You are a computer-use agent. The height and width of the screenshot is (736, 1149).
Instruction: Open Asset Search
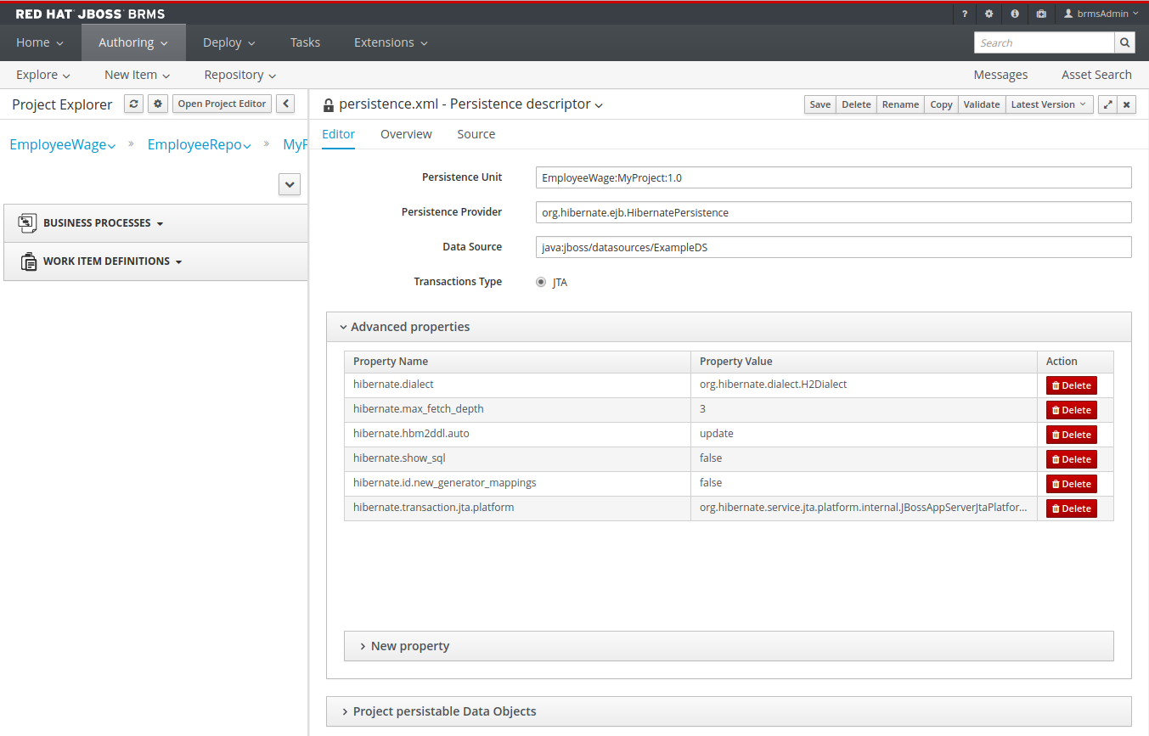[x=1096, y=75]
